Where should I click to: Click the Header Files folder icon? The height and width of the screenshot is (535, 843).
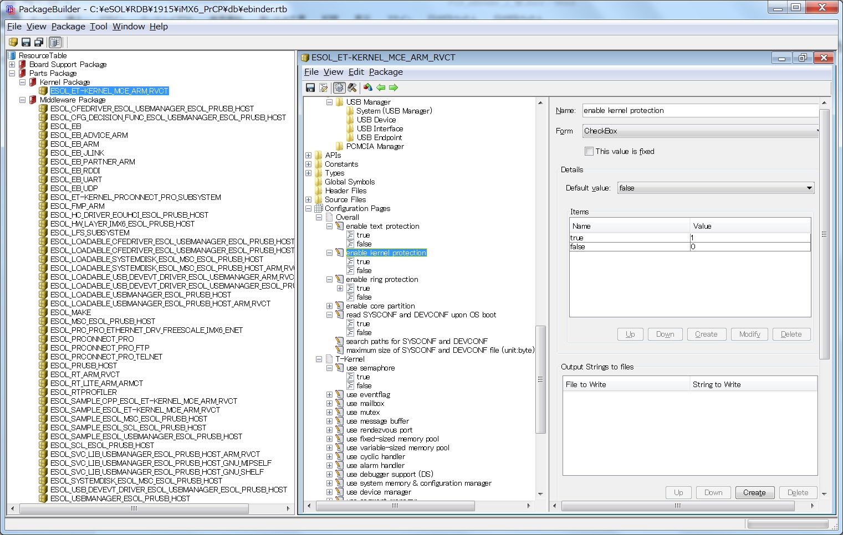[x=319, y=191]
